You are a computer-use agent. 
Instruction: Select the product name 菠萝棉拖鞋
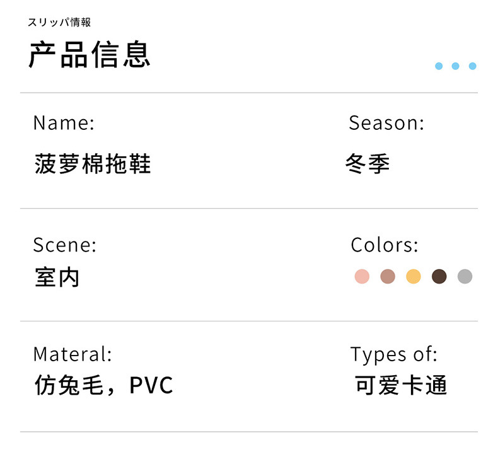point(93,164)
